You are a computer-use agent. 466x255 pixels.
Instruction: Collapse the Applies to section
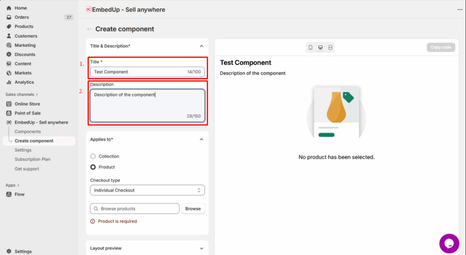(202, 140)
